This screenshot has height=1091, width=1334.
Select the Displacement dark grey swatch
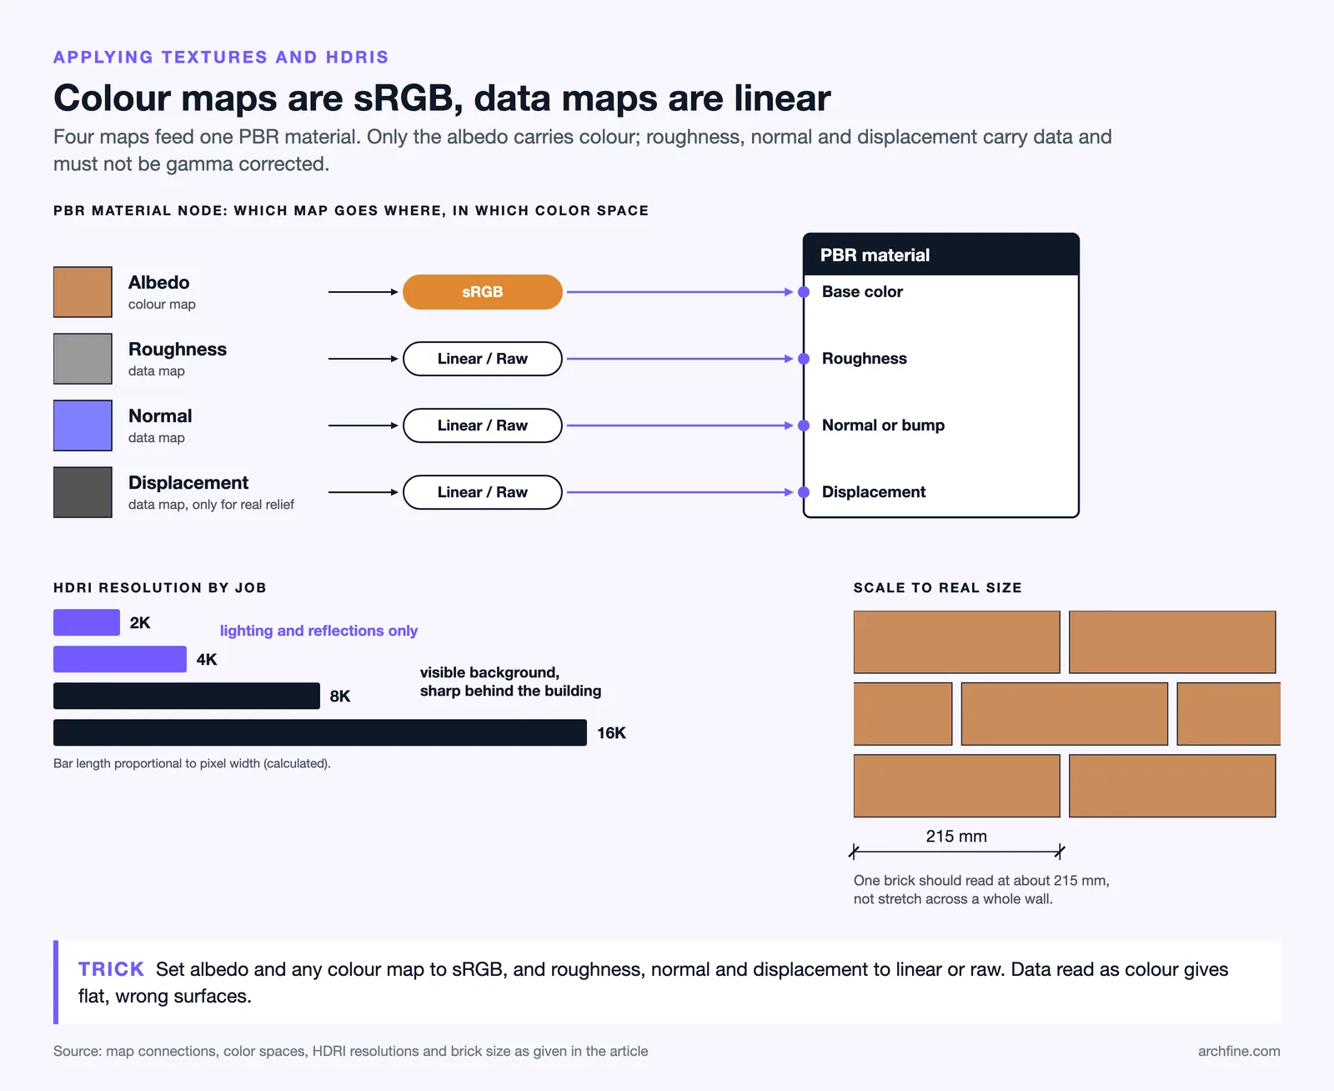click(83, 492)
